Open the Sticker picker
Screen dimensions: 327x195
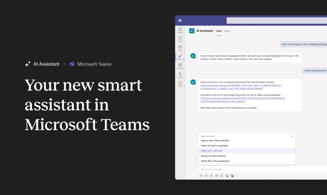point(222,176)
